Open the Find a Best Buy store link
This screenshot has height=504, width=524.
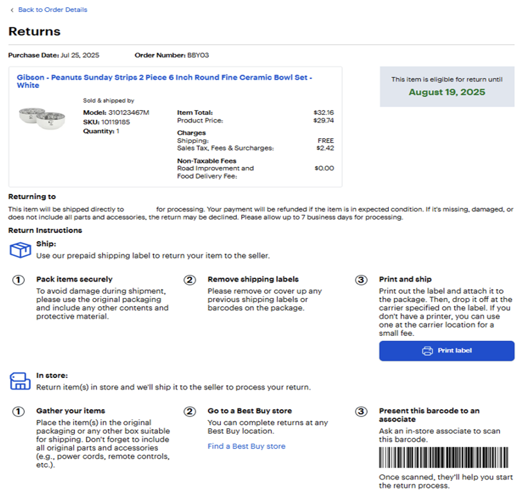pos(246,446)
